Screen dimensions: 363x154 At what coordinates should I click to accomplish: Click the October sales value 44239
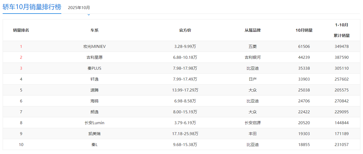click(x=304, y=57)
